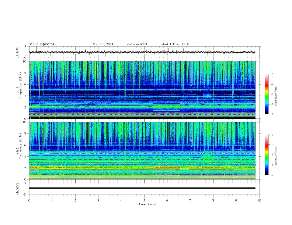Click the "ch.3(V)" axis label

(x=18, y=189)
